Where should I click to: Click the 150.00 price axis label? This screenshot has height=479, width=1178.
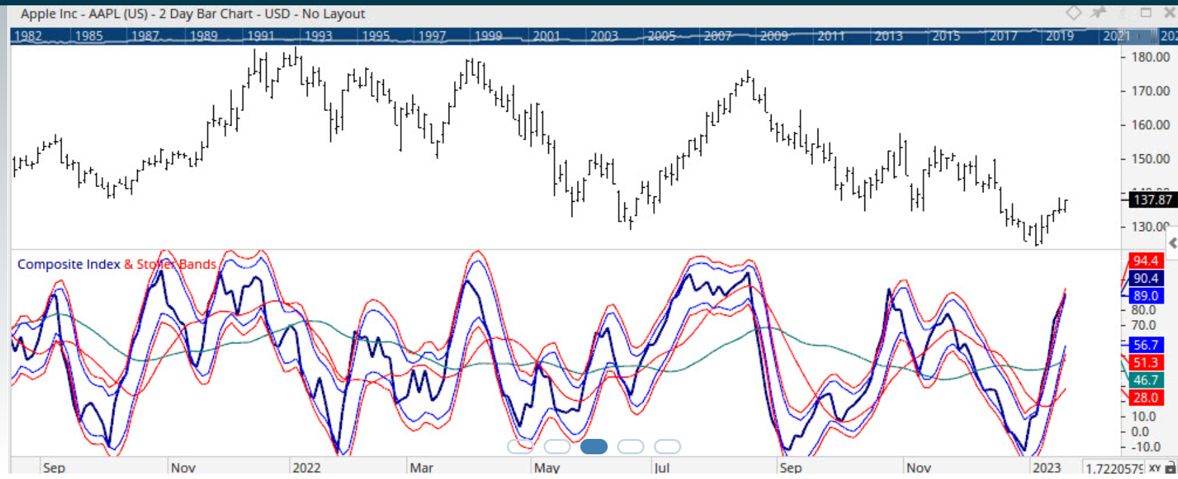pos(1151,159)
